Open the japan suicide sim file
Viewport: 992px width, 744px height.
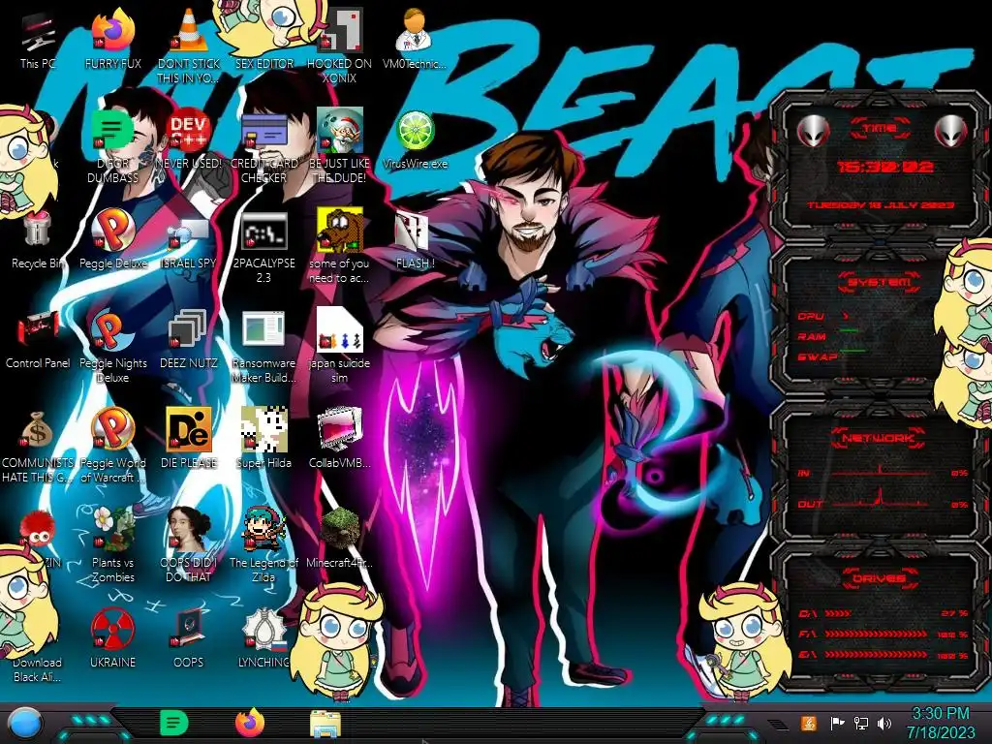click(339, 347)
